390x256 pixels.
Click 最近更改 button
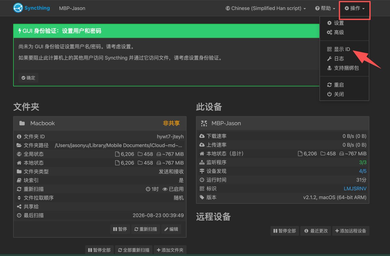(x=316, y=231)
